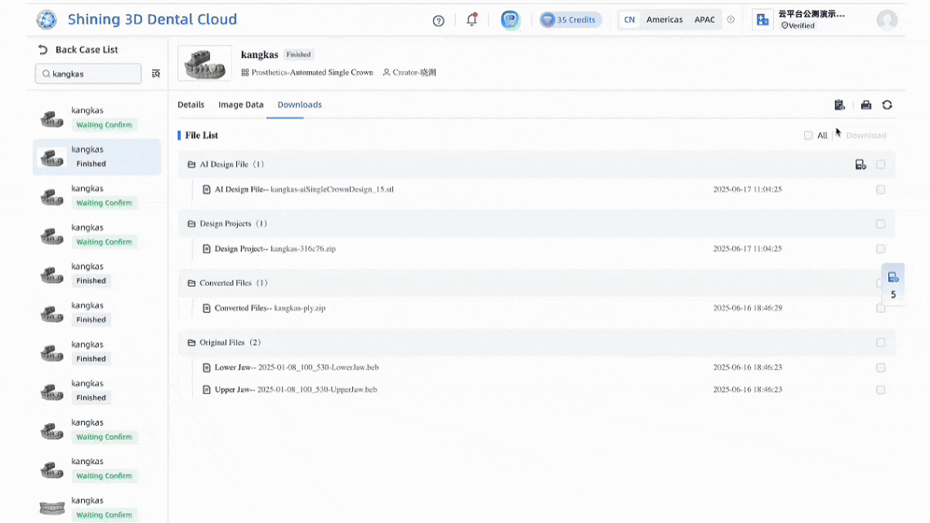Screen dimensions: 930x523
Task: Click the save icon in AI Design File row
Action: (861, 164)
